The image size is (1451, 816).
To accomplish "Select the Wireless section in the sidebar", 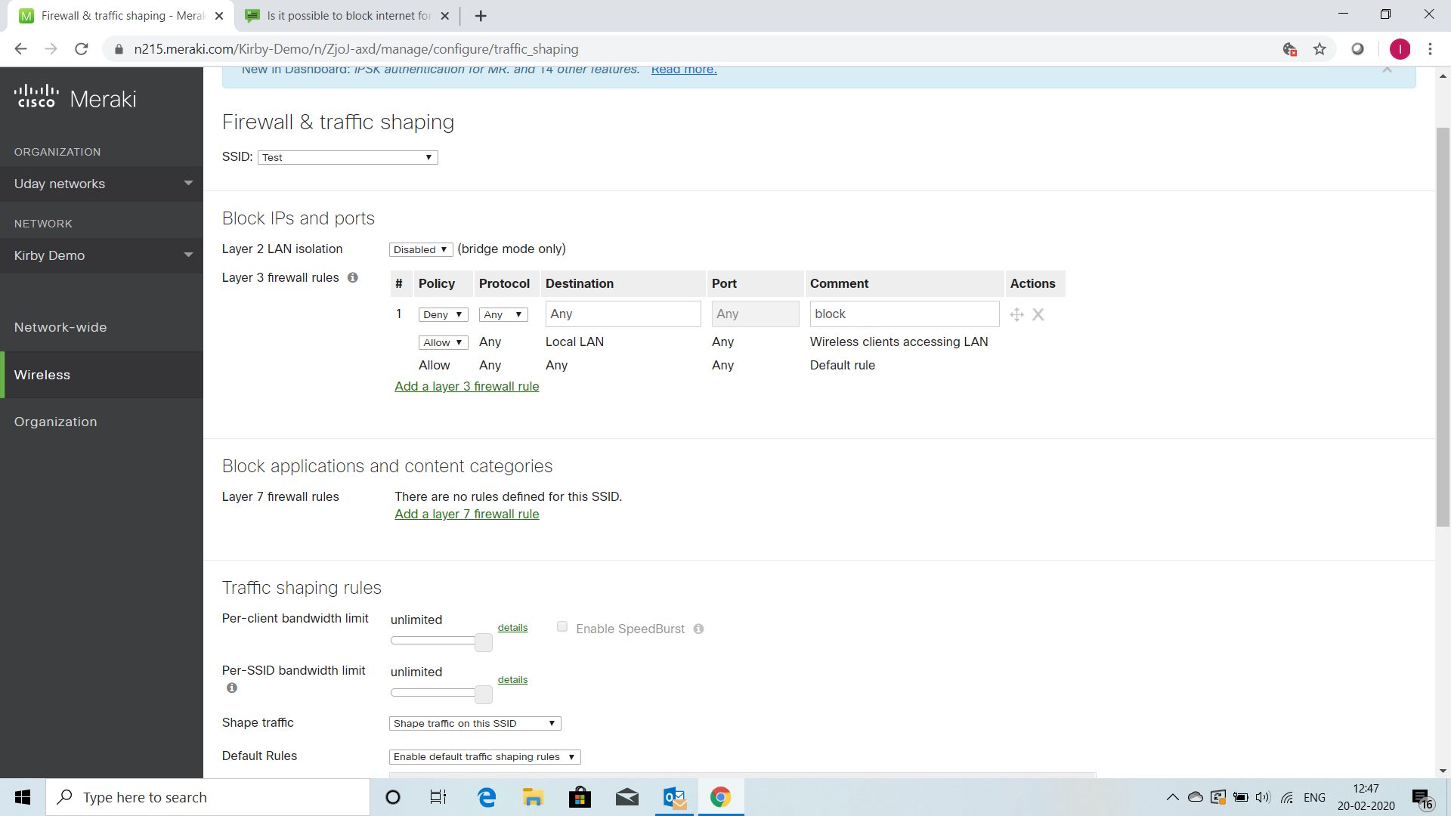I will 42,375.
